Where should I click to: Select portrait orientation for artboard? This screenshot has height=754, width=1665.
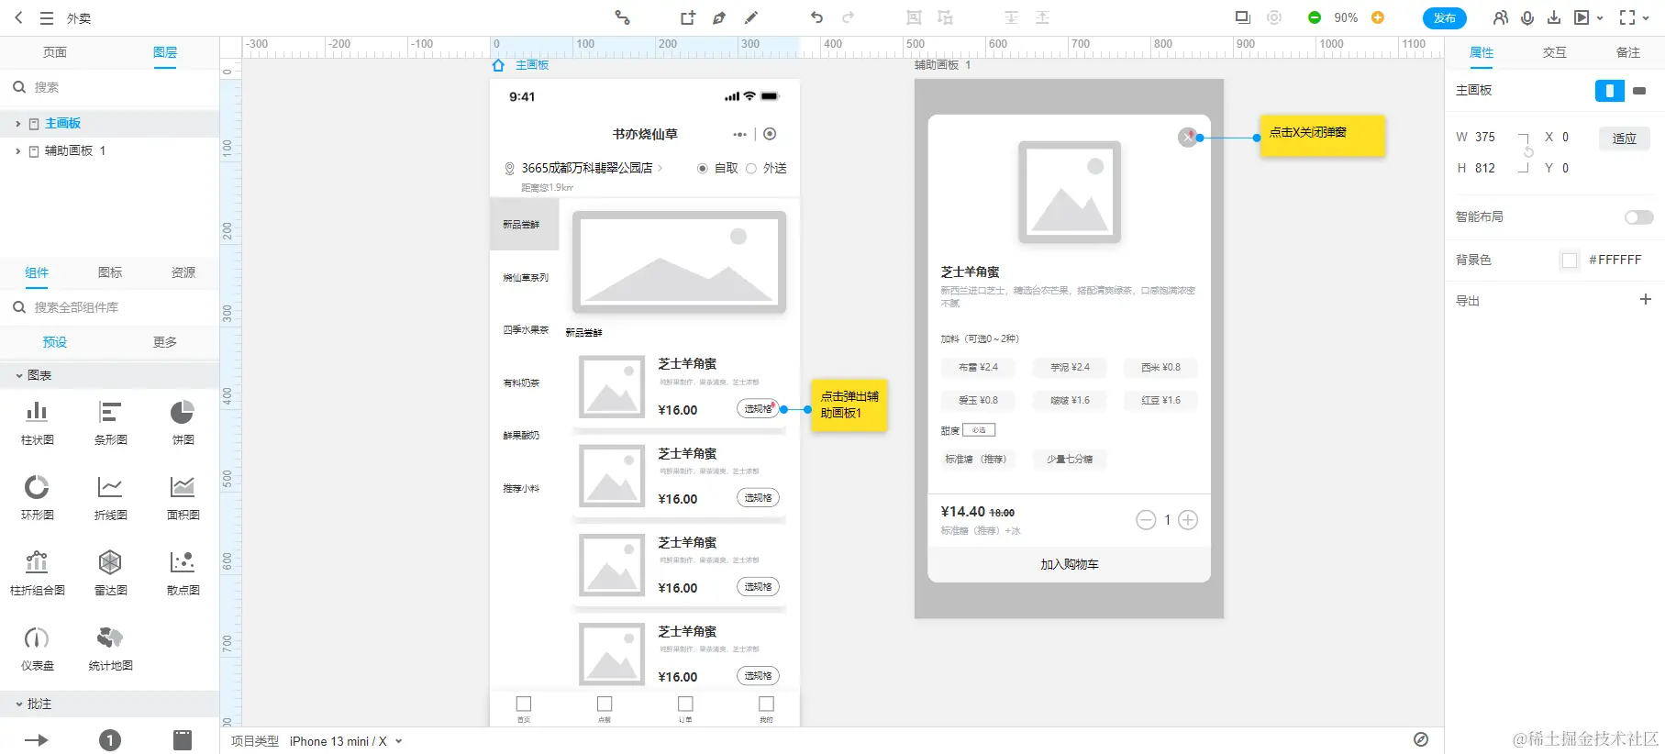[1609, 91]
